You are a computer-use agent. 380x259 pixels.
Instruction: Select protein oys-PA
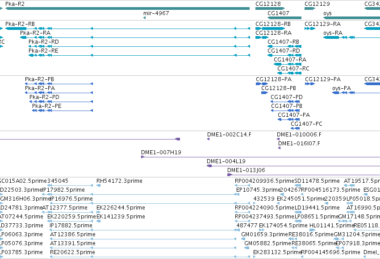click(x=342, y=89)
